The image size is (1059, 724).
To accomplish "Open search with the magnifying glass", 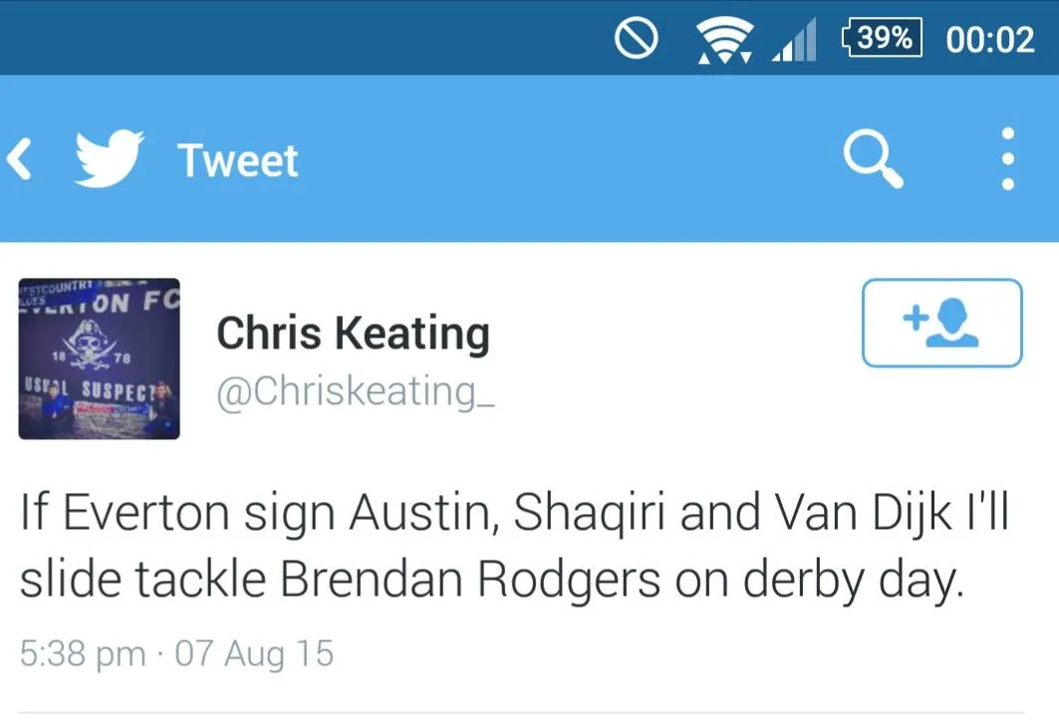I will tap(873, 159).
